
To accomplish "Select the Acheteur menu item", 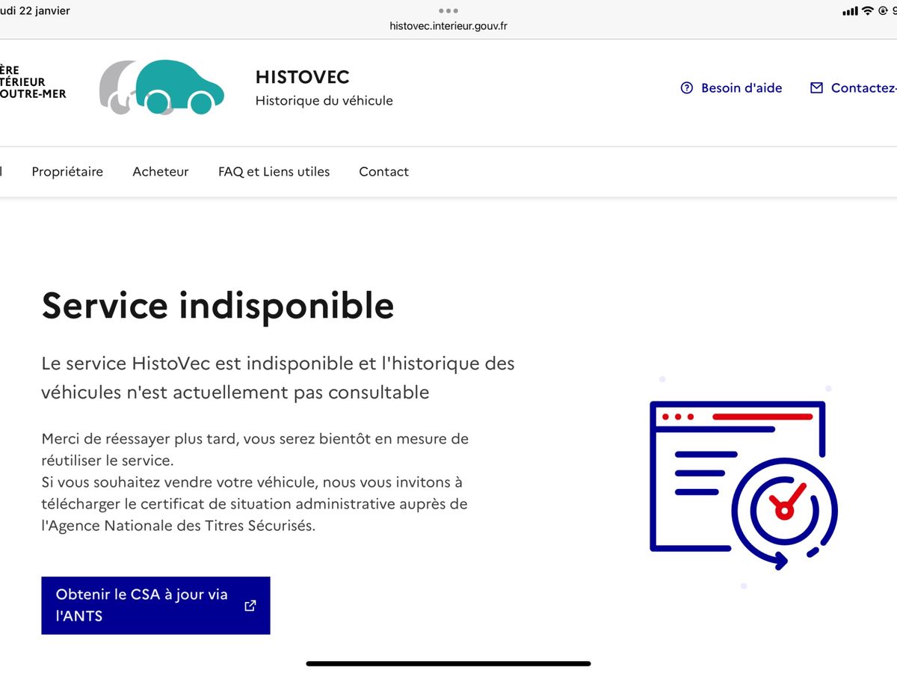I will tap(161, 171).
